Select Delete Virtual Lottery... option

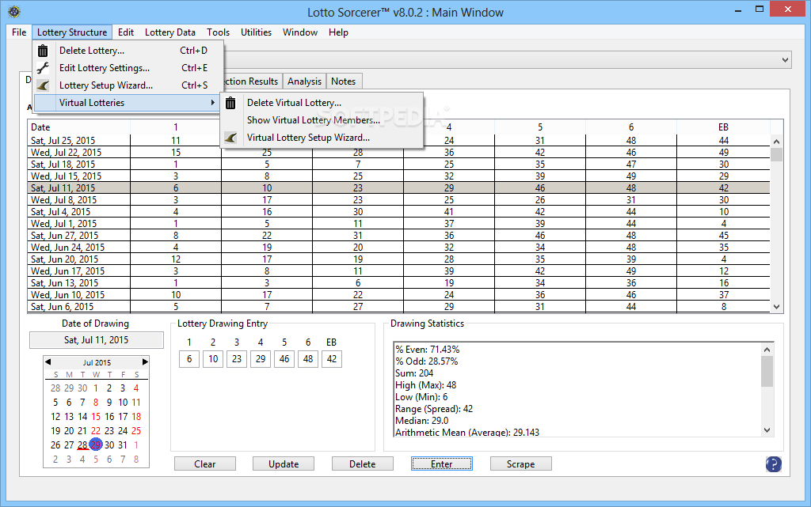click(322, 103)
